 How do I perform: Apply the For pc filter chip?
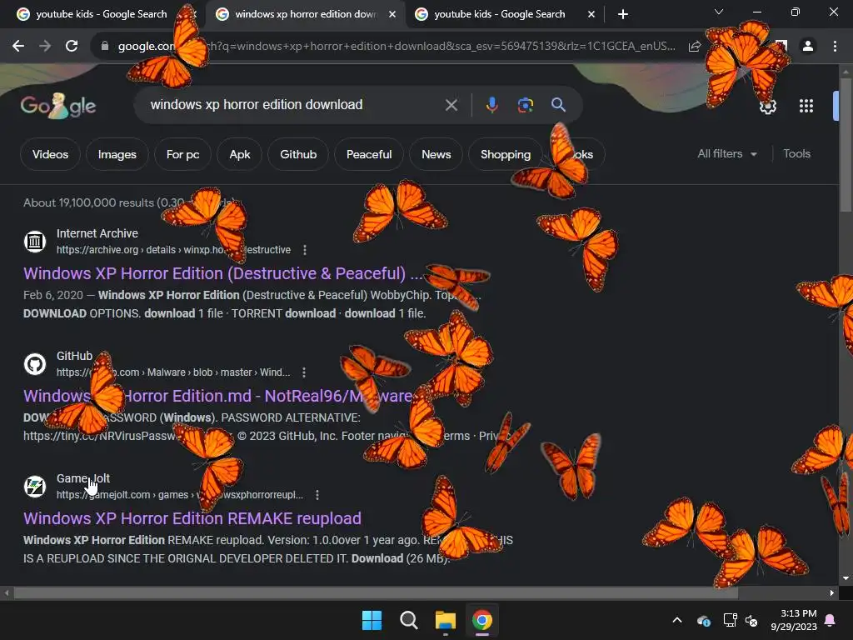182,154
